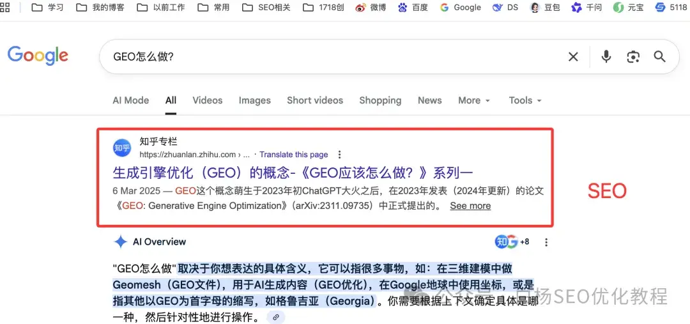Switch to Short videos tab
The image size is (690, 324).
(x=315, y=100)
